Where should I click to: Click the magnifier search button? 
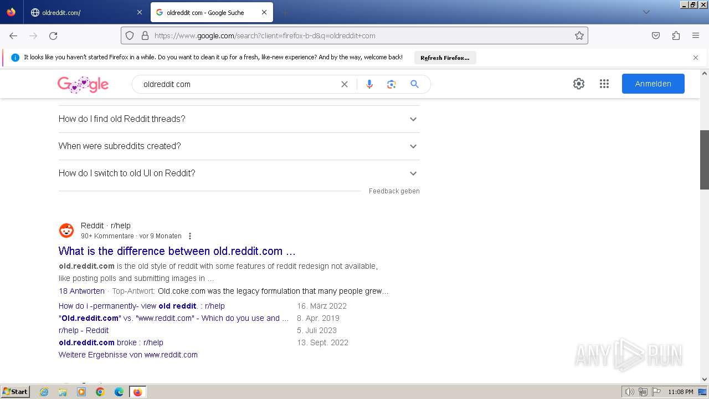pos(414,84)
